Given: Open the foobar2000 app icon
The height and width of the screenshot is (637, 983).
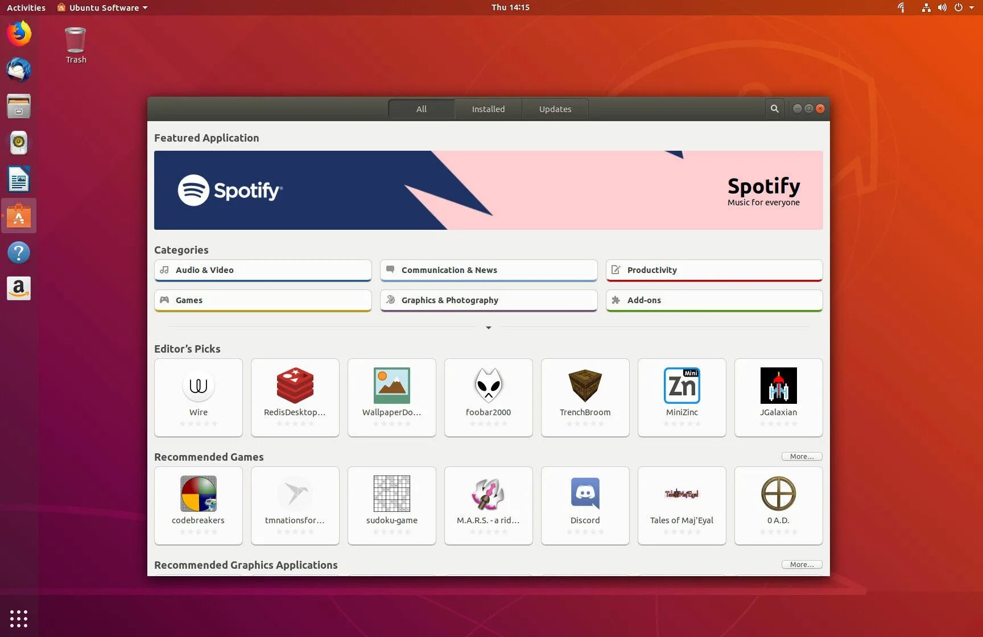Looking at the screenshot, I should click(x=488, y=385).
